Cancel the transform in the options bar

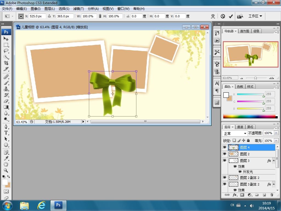(x=223, y=16)
